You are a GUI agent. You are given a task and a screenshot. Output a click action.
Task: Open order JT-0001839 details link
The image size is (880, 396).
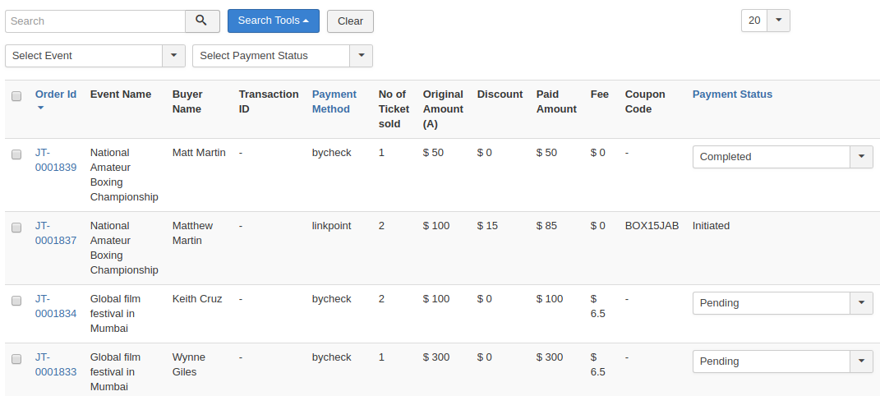55,159
